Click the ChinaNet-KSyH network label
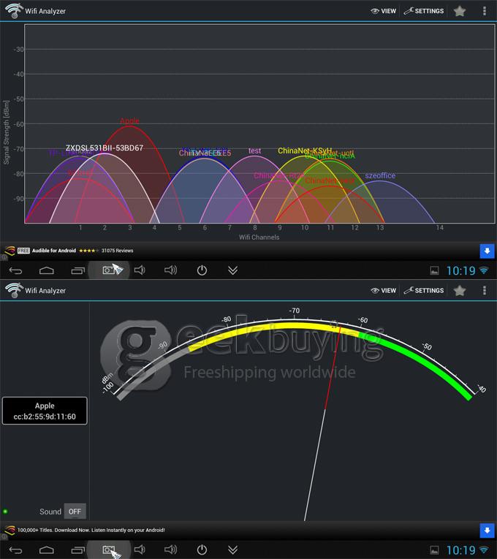 pos(305,151)
